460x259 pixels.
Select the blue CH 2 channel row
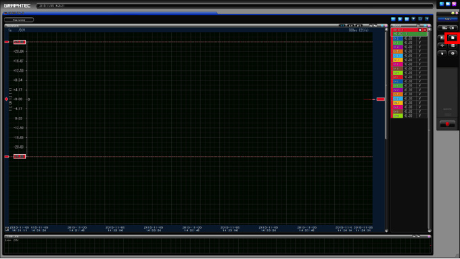pos(409,39)
